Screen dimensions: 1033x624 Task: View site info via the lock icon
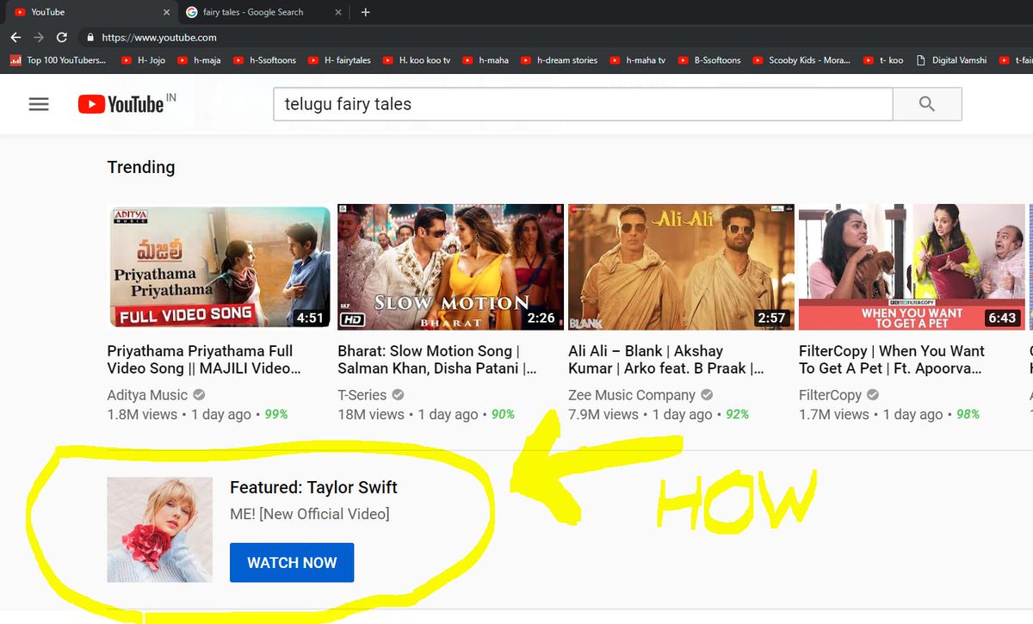pos(90,37)
